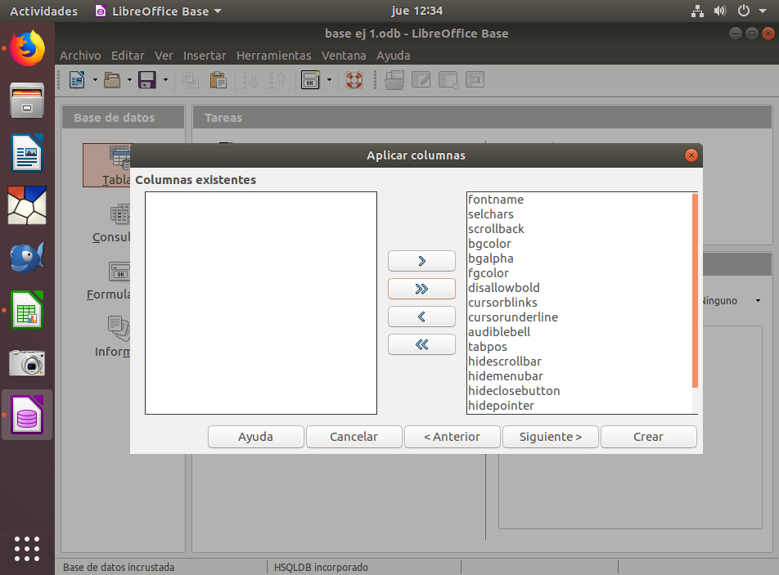The height and width of the screenshot is (575, 779).
Task: Move all columns with double right arrow
Action: pyautogui.click(x=421, y=289)
